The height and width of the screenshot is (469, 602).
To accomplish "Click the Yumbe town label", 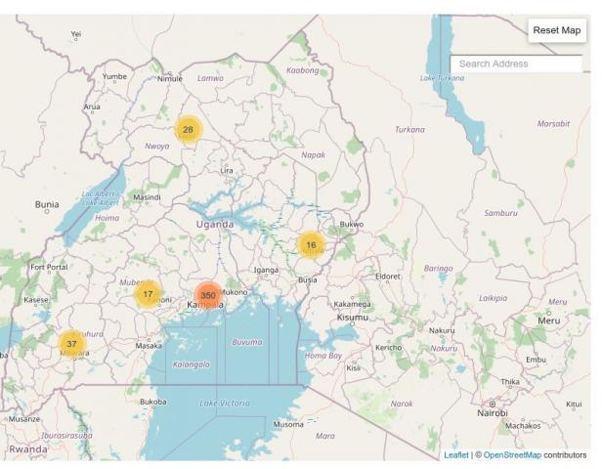I will pos(114,76).
